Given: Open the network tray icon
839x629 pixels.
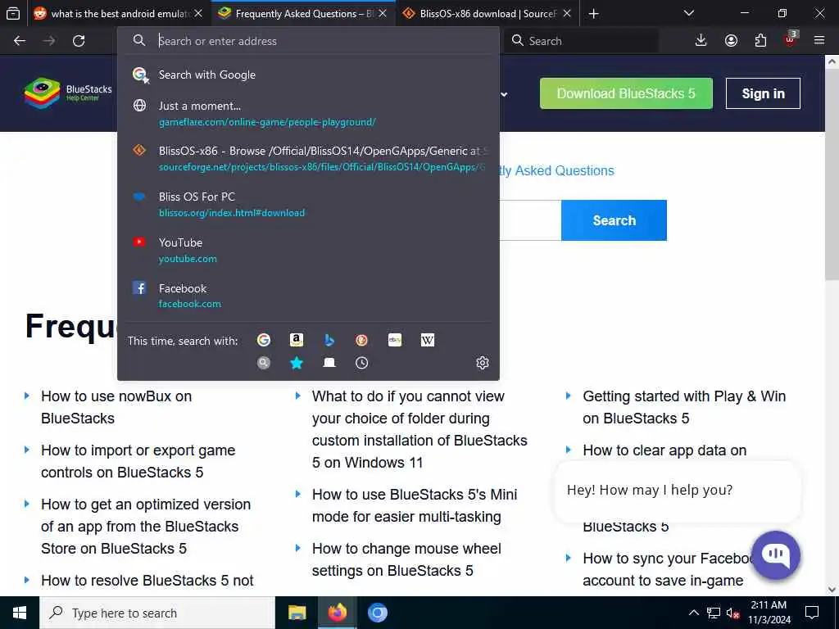Looking at the screenshot, I should 714,613.
